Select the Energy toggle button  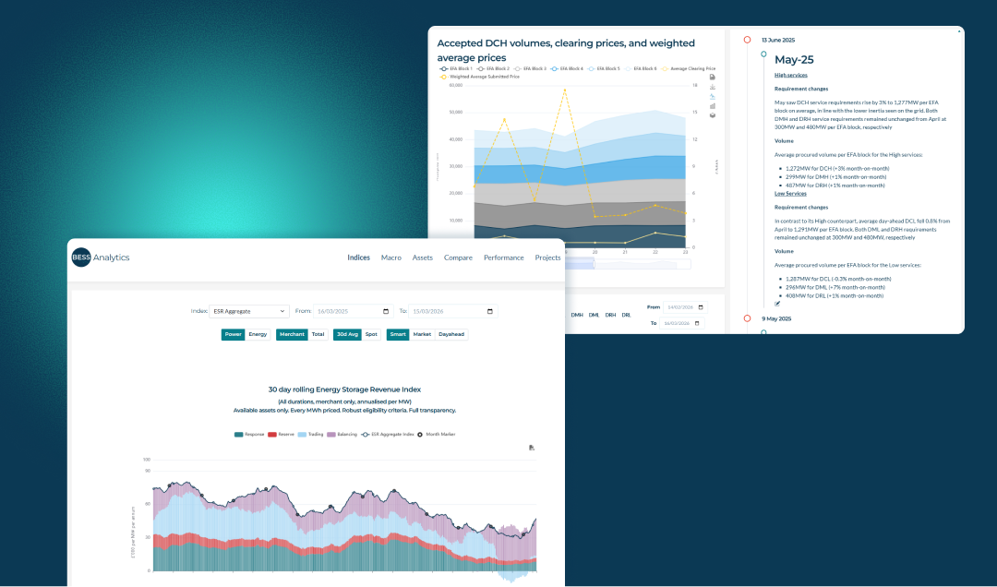pos(258,334)
